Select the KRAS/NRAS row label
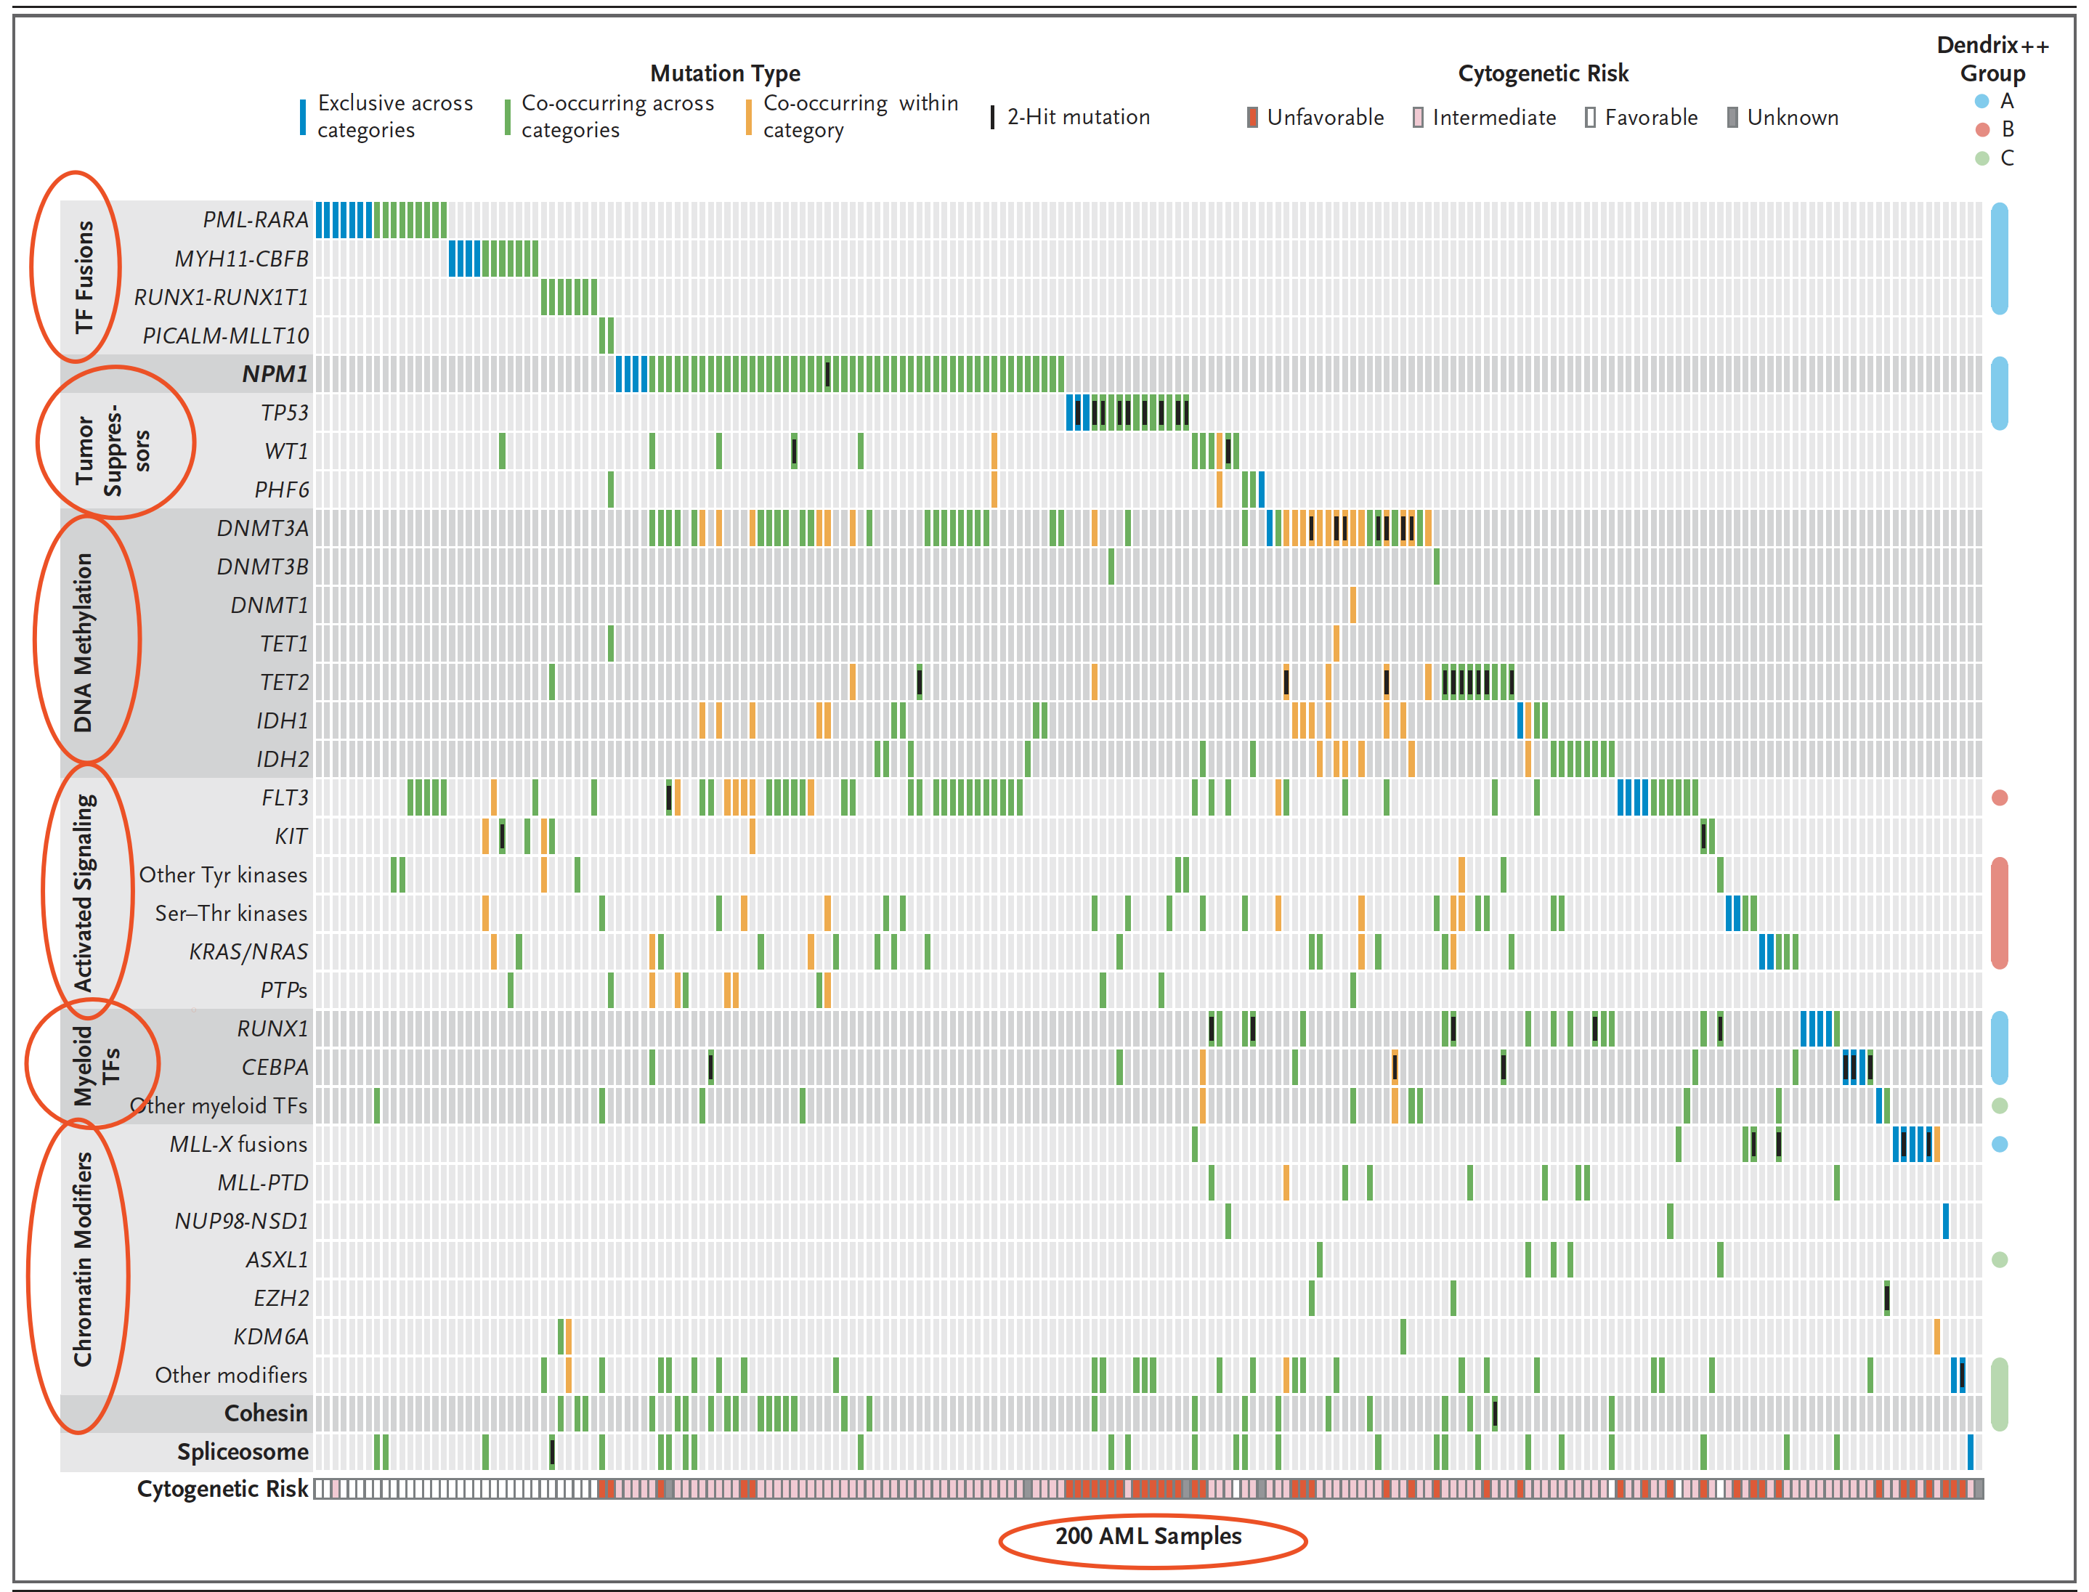 click(x=248, y=952)
